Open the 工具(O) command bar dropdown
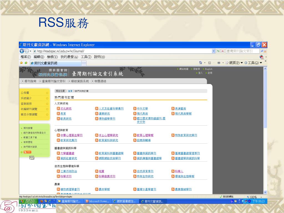 253,63
